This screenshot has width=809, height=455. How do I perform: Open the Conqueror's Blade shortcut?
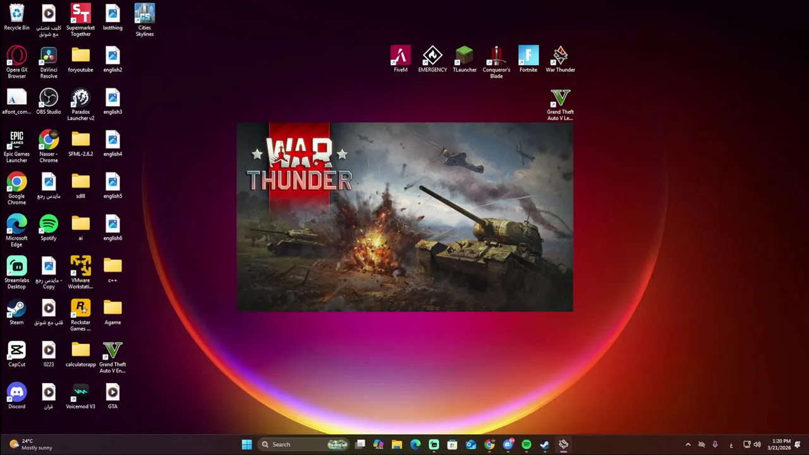click(x=496, y=62)
